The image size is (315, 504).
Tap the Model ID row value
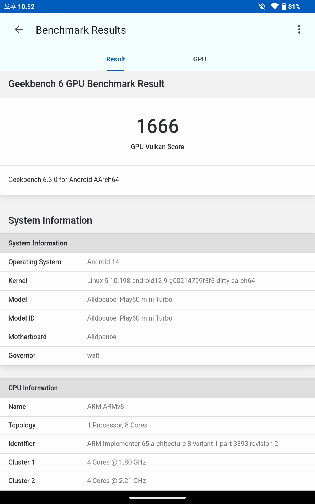click(130, 318)
